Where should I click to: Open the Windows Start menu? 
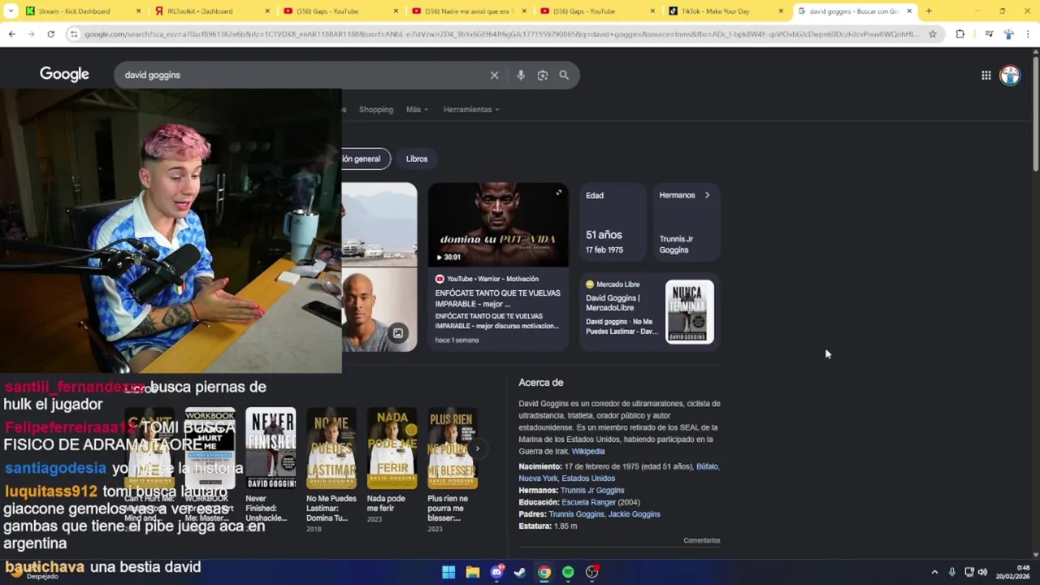click(448, 572)
